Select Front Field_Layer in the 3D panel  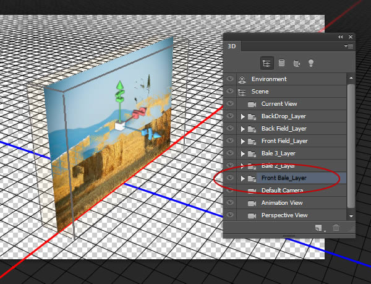[x=291, y=141]
